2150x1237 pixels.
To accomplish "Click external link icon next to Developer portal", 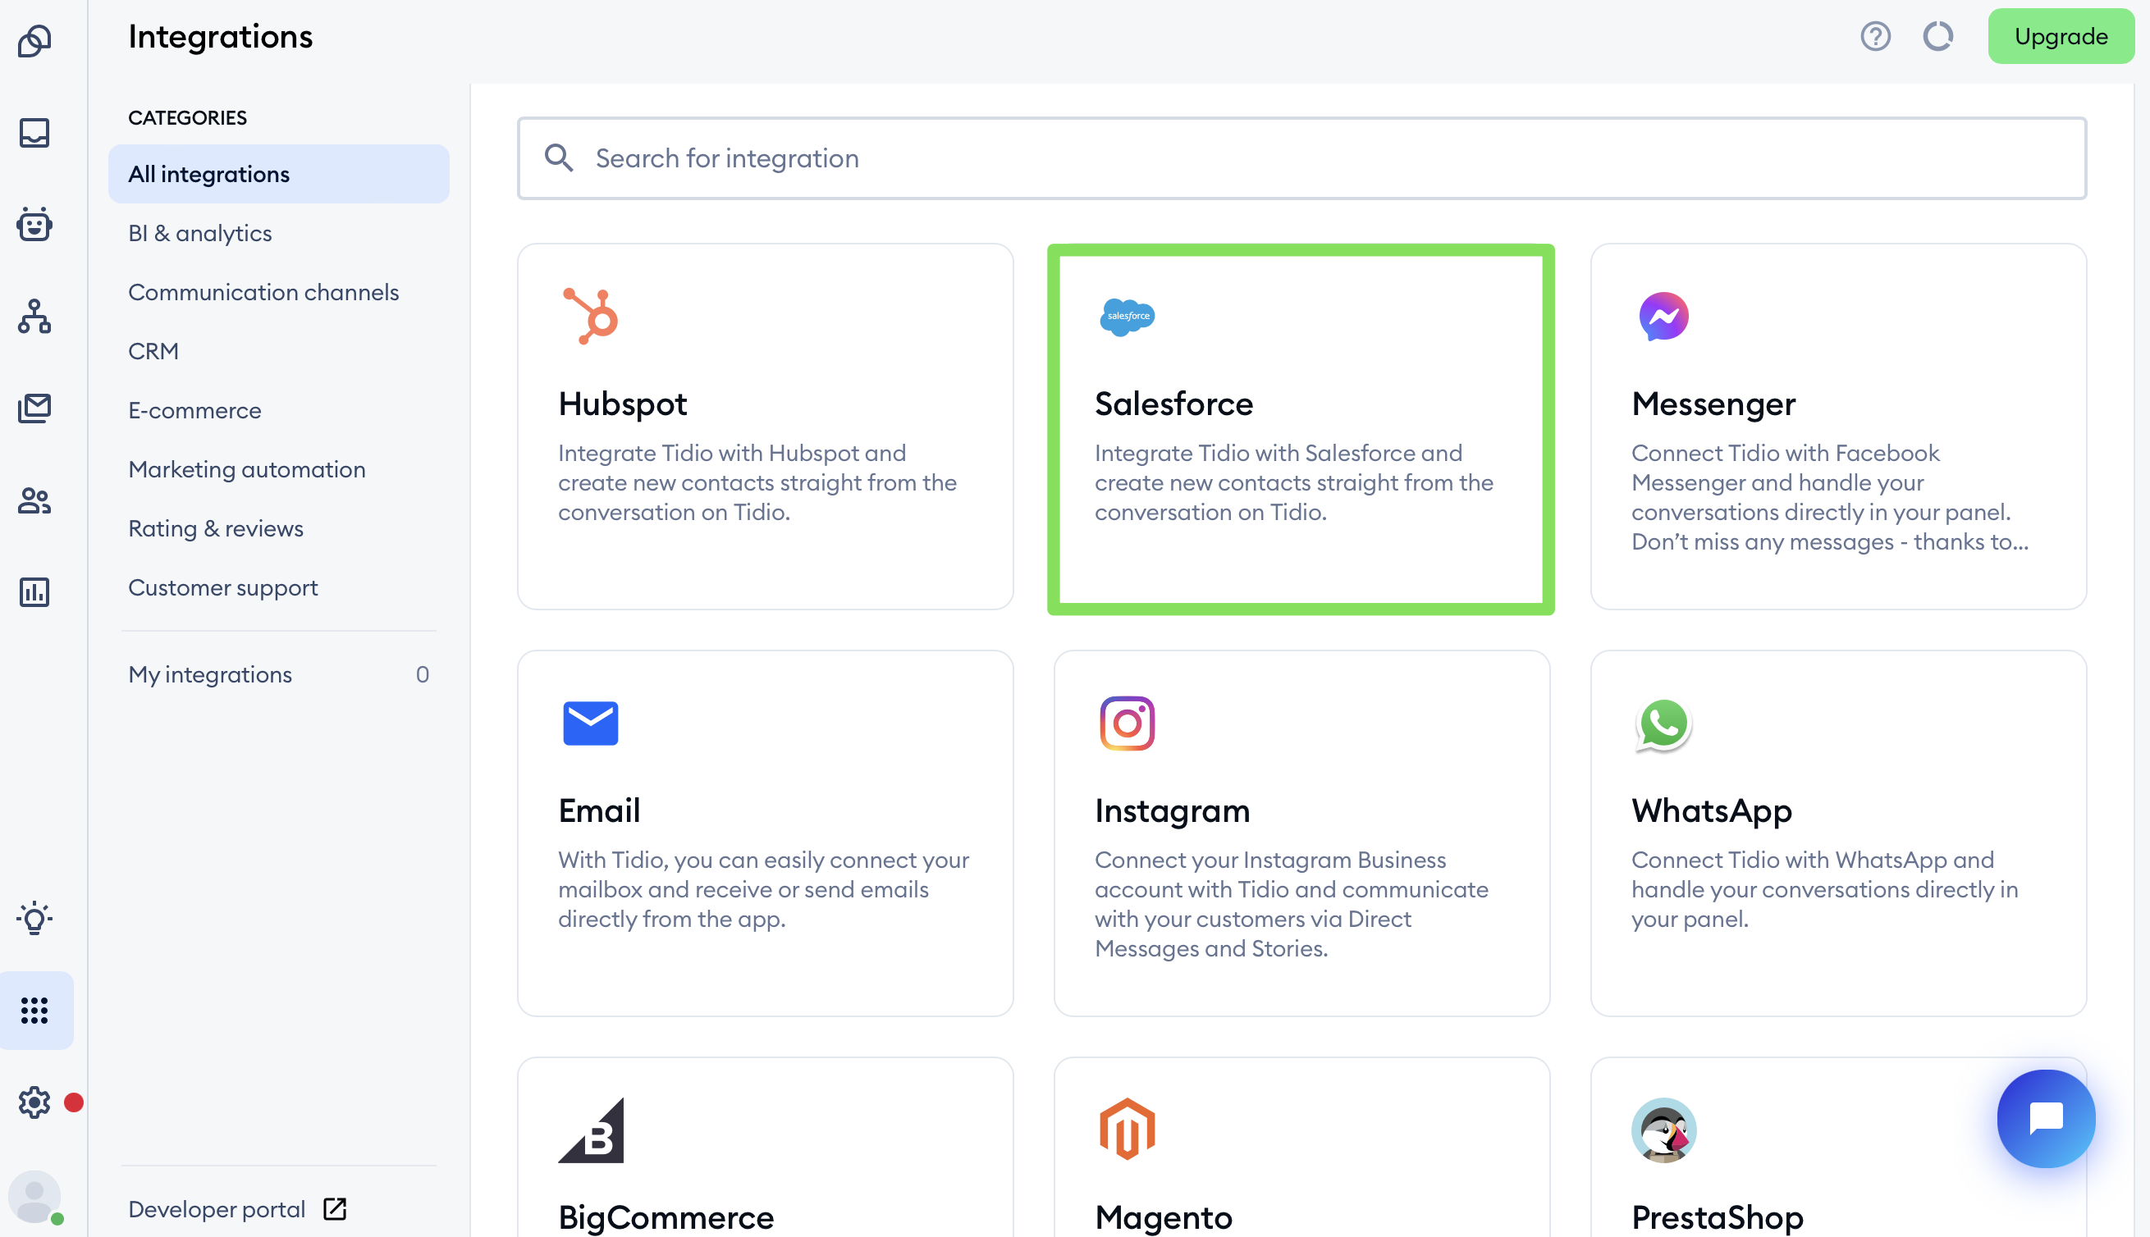I will pos(335,1209).
